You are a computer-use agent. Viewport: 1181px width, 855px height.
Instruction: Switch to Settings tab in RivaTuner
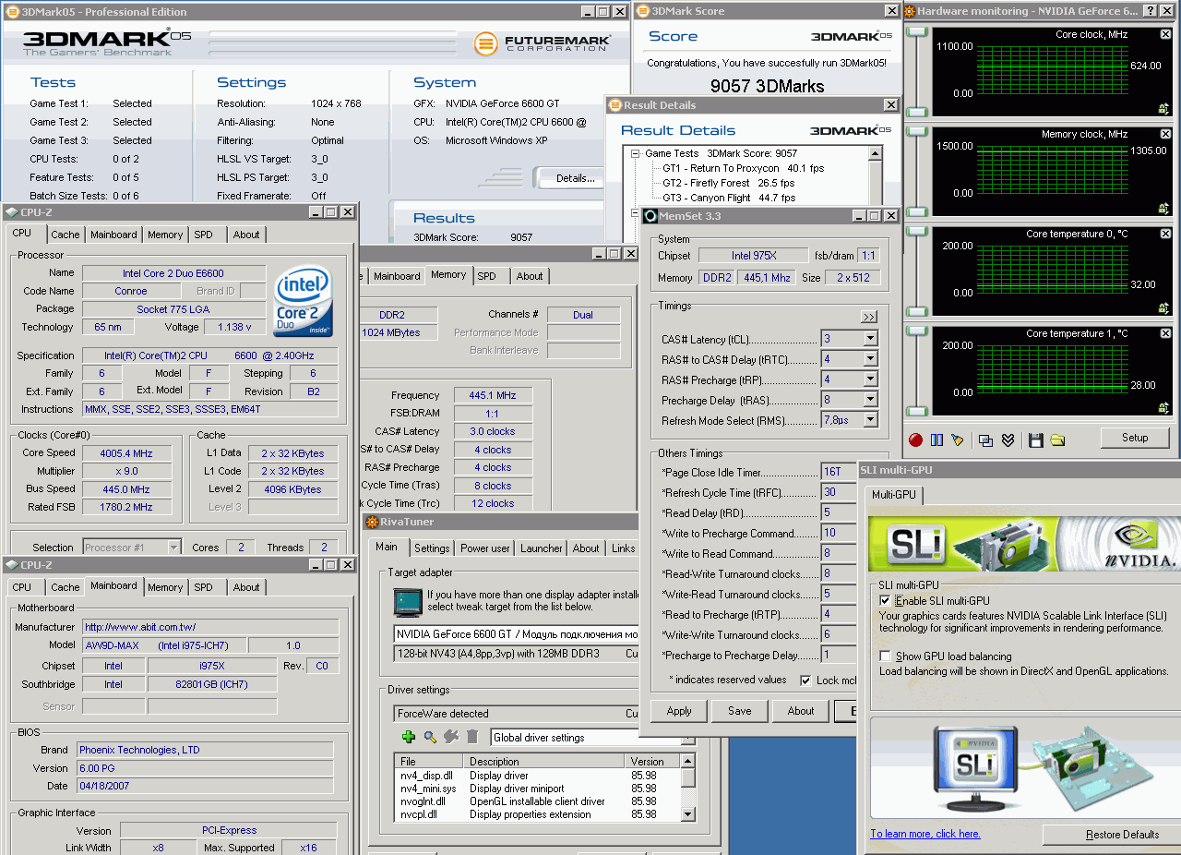coord(432,548)
